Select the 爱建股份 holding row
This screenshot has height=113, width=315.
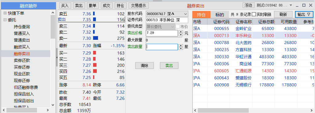(x=254, y=78)
